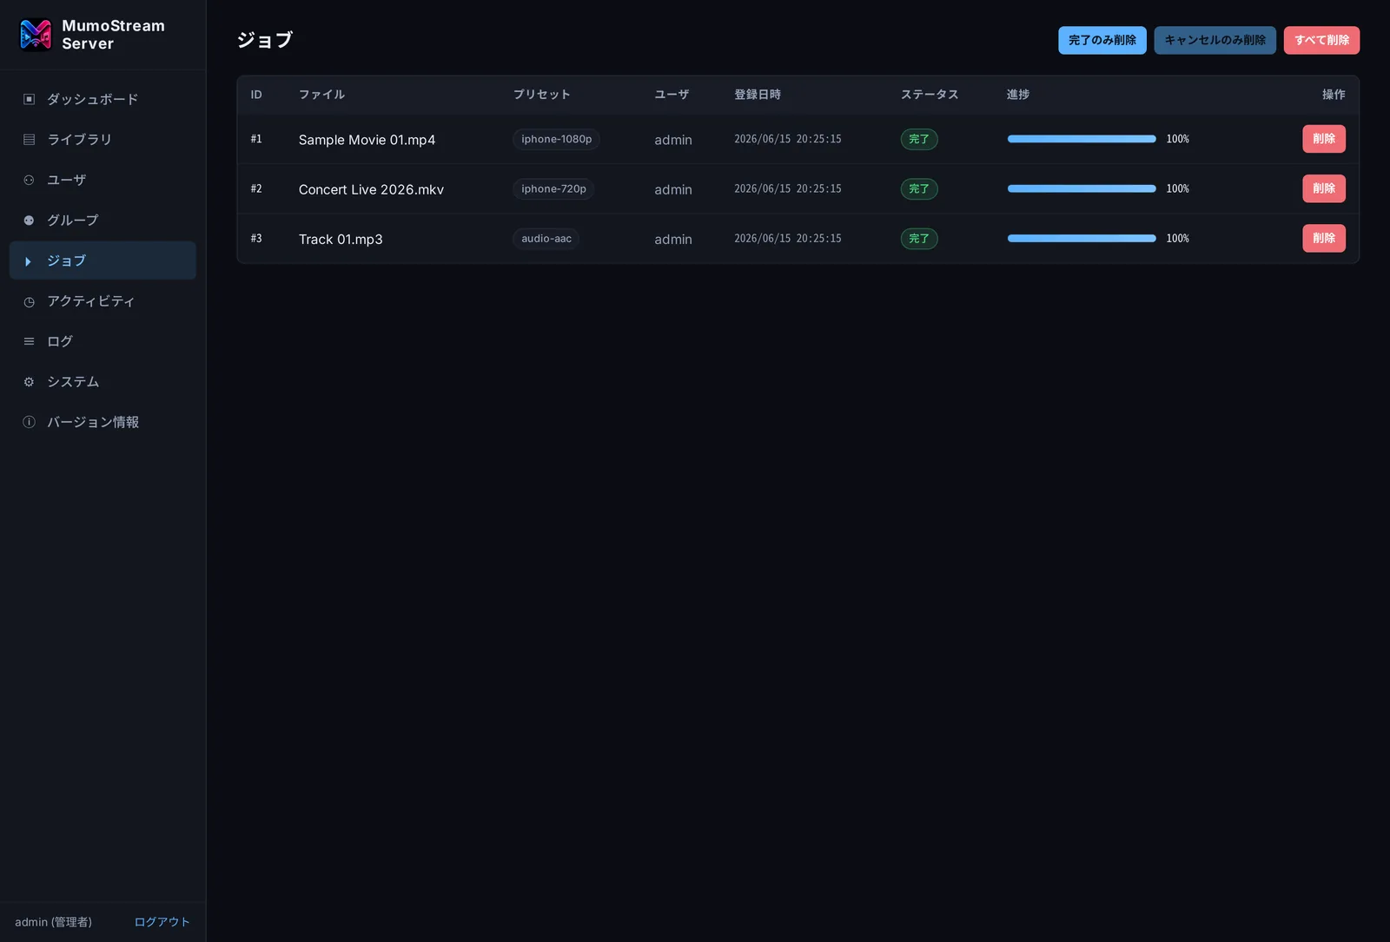
Task: Select the グループ groups icon
Action: click(29, 221)
